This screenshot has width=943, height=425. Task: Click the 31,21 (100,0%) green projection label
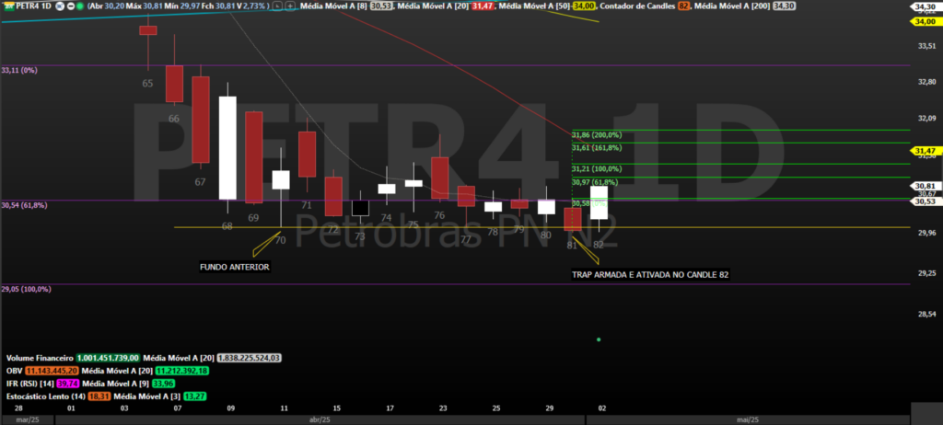pos(597,169)
